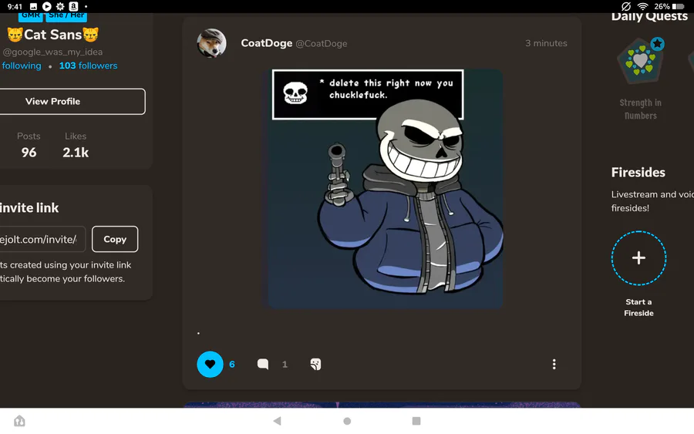Open the 103 followers list
This screenshot has width=694, height=434.
88,66
